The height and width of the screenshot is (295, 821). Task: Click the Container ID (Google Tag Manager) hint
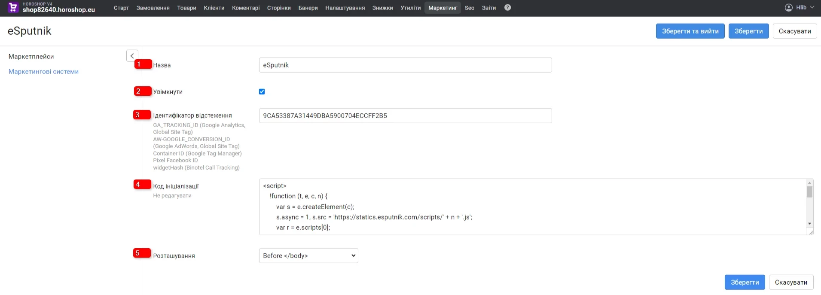pyautogui.click(x=197, y=153)
